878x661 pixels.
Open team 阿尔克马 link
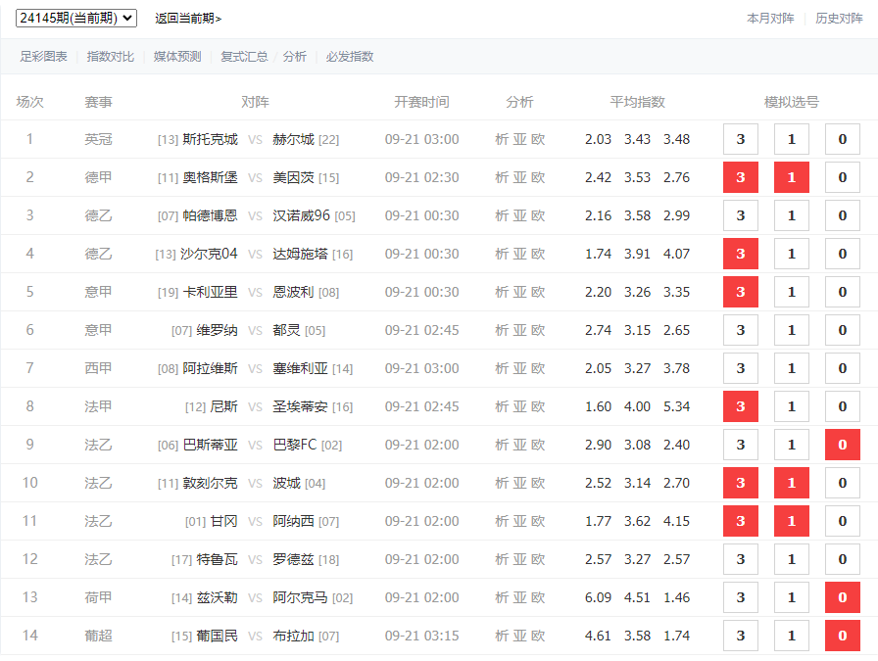[300, 597]
